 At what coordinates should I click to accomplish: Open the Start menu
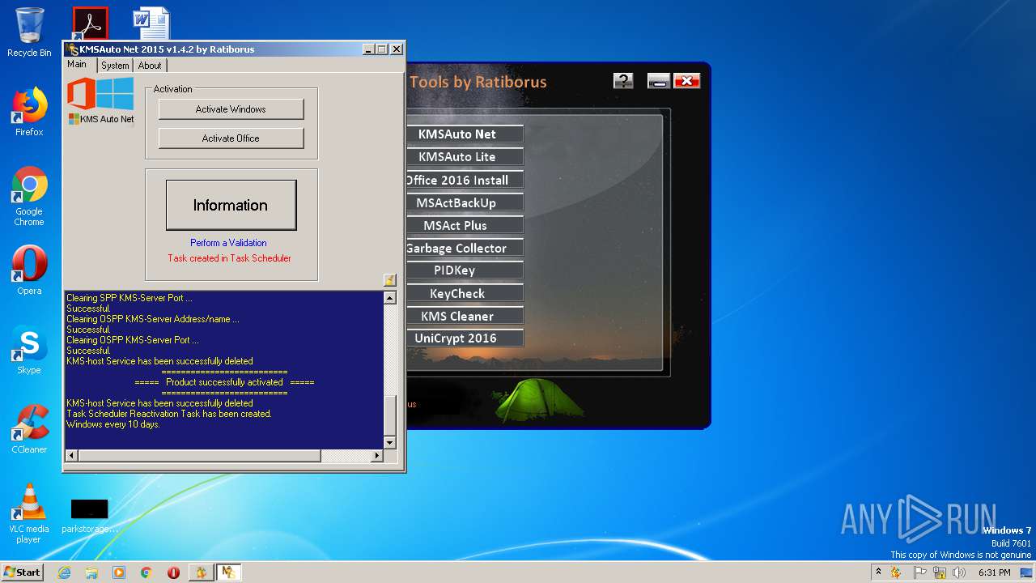[23, 572]
